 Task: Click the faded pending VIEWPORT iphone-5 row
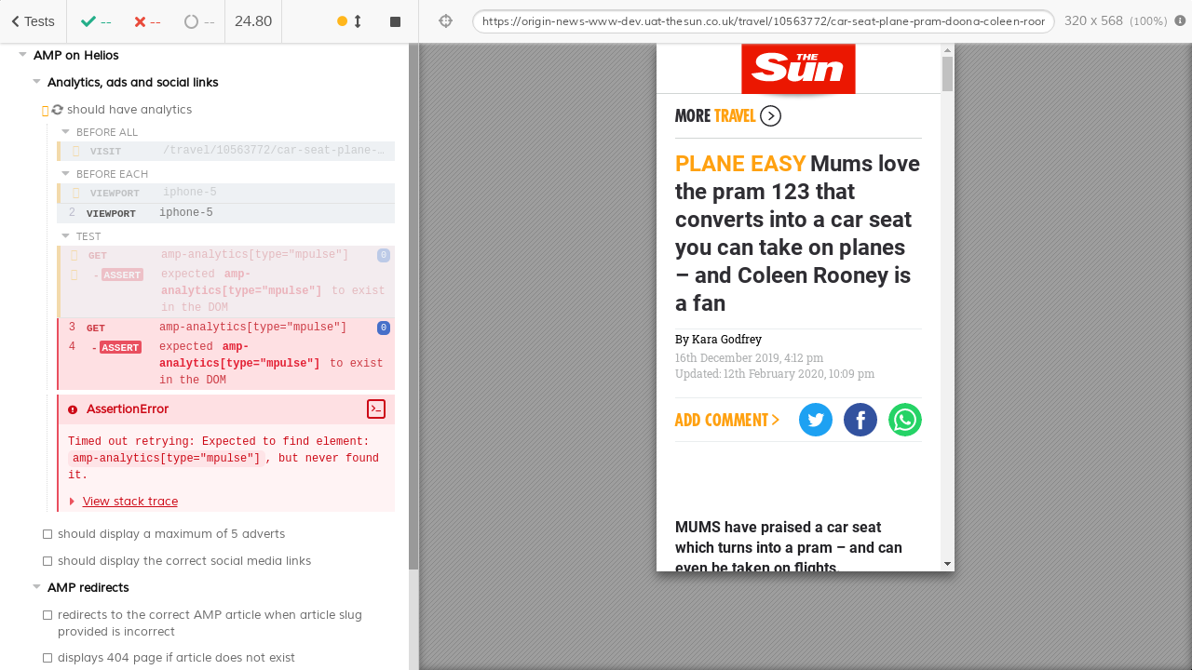pyautogui.click(x=226, y=194)
